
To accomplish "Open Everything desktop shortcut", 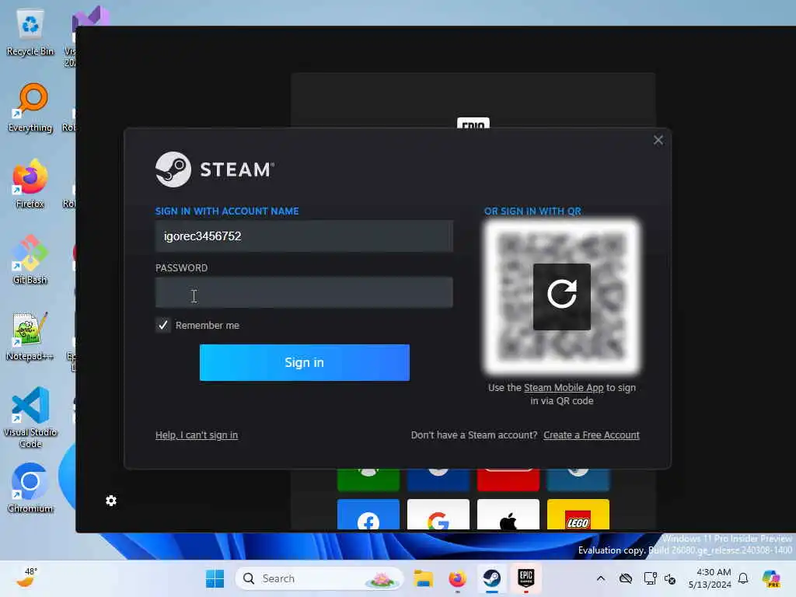I will pos(30,109).
